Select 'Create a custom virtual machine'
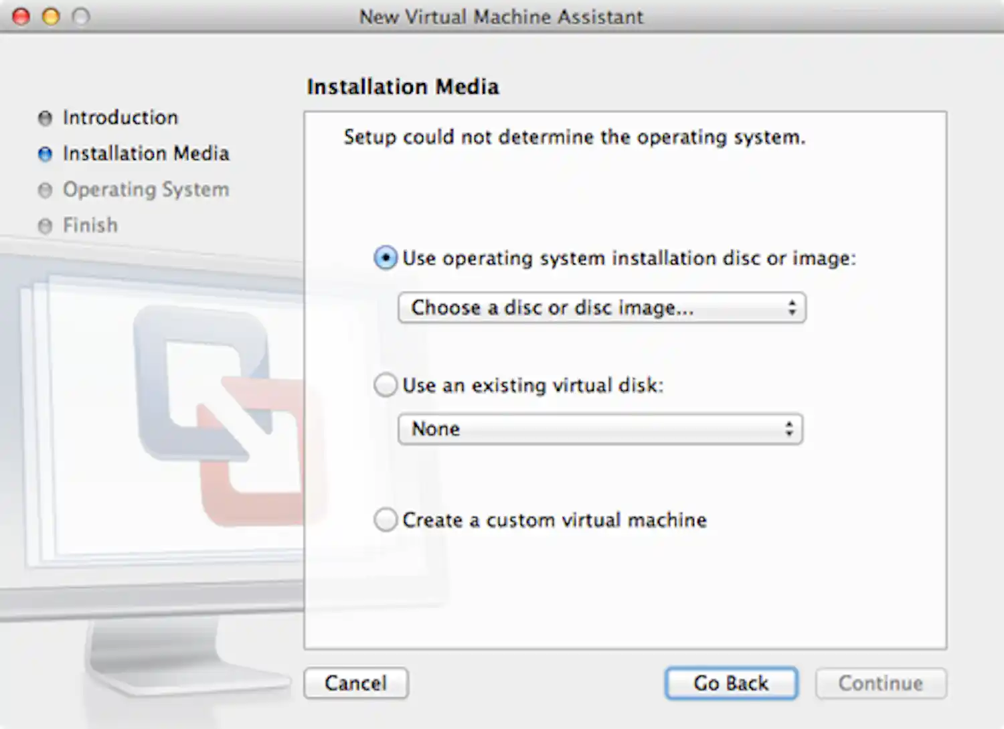Image resolution: width=1004 pixels, height=729 pixels. click(x=386, y=519)
